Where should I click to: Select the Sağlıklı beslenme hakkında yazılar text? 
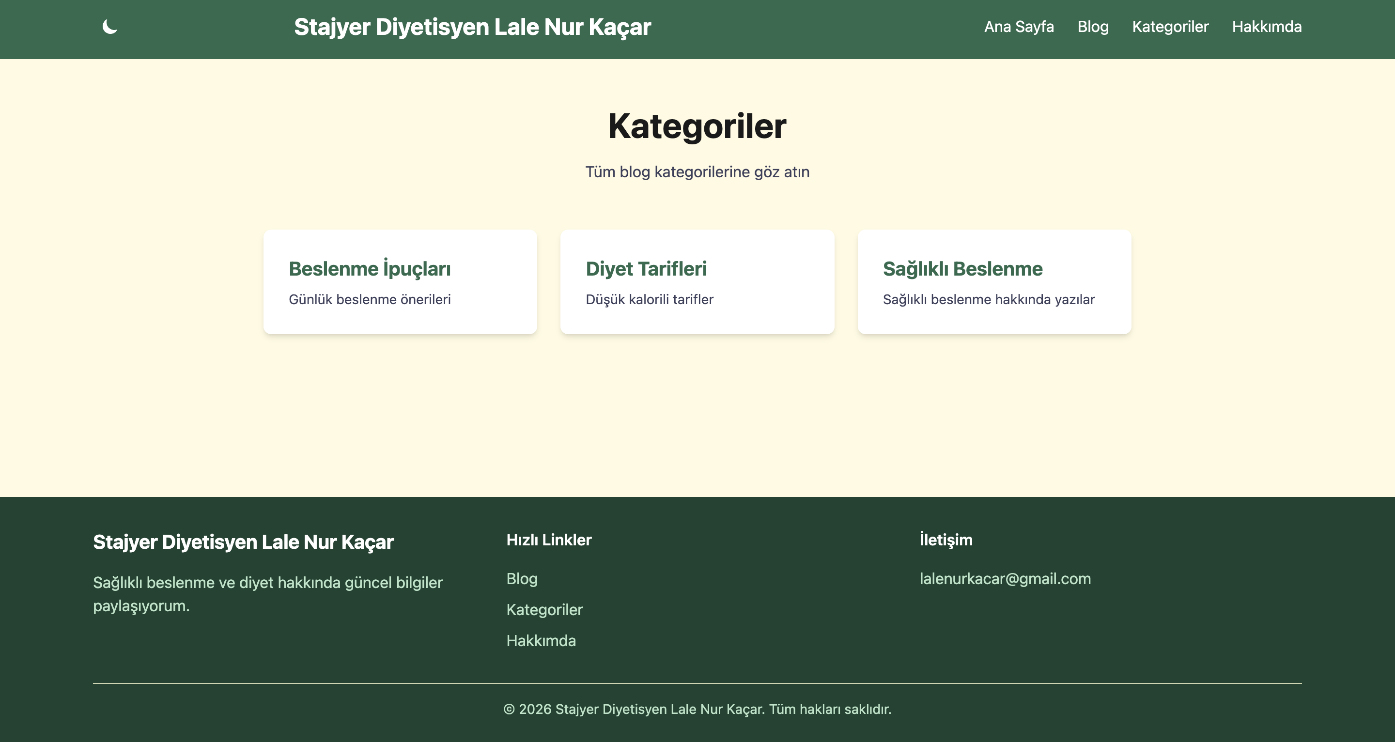(x=989, y=299)
